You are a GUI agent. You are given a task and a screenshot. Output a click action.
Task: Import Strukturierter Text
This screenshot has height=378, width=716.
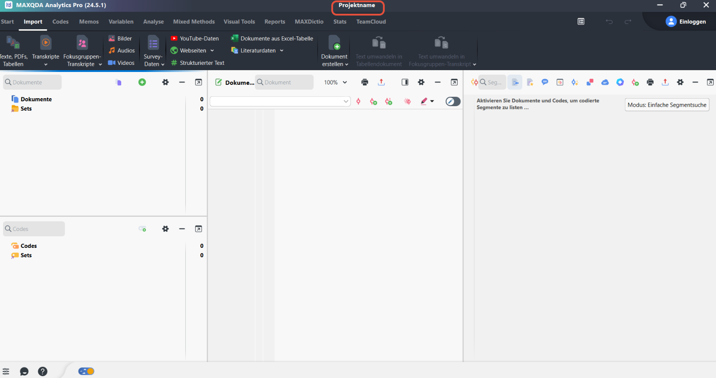[198, 63]
